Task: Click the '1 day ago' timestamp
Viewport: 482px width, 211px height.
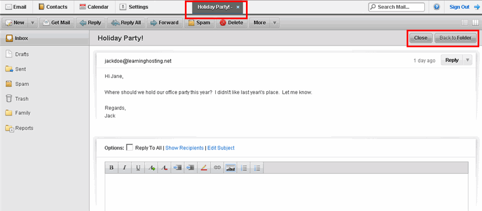Action: (x=424, y=61)
